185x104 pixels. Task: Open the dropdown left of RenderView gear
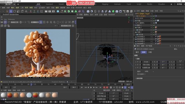pyautogui.click(x=66, y=26)
